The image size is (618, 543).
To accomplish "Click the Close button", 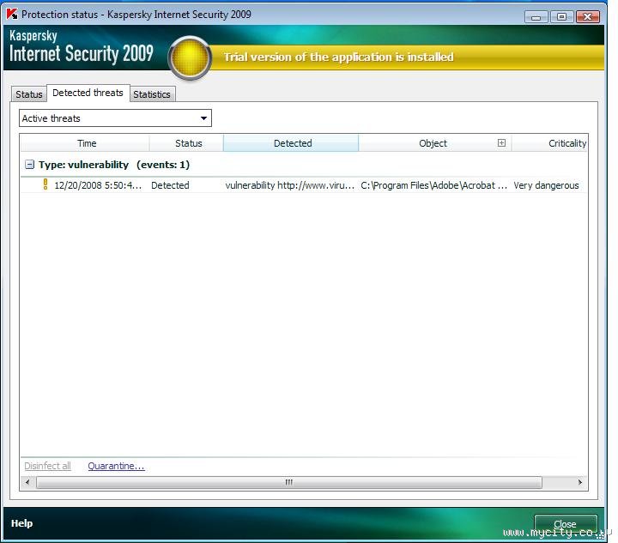I will tap(566, 524).
